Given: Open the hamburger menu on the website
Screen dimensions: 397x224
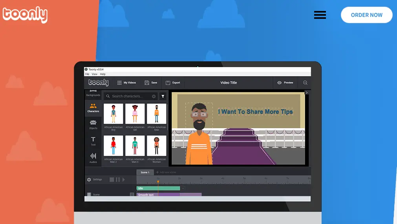Looking at the screenshot, I should coord(320,15).
